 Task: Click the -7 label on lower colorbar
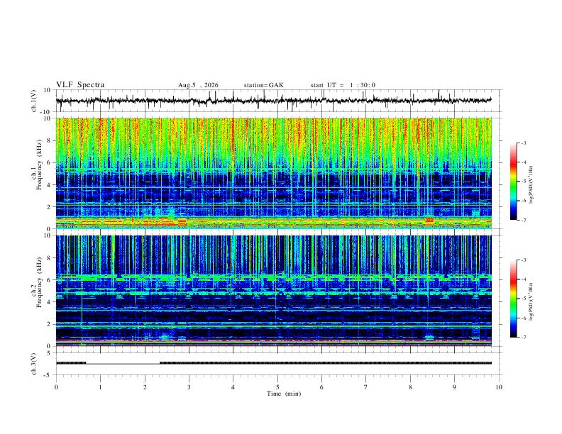coord(523,337)
